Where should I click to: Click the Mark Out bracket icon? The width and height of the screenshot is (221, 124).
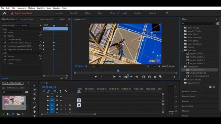[107, 77]
